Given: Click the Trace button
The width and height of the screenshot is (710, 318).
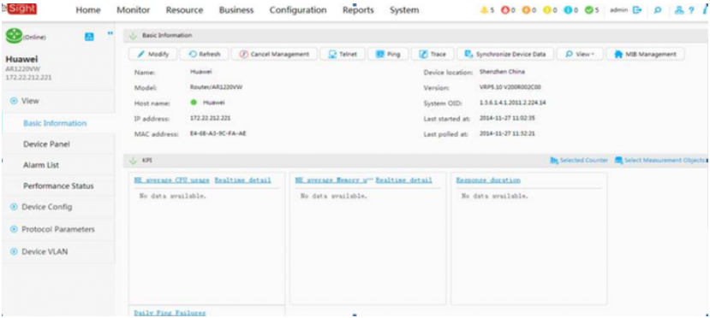Looking at the screenshot, I should click(x=433, y=54).
